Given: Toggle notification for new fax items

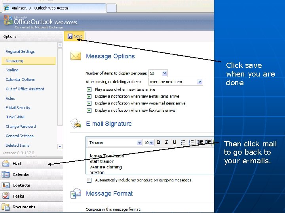Looking at the screenshot, I should [x=89, y=110].
